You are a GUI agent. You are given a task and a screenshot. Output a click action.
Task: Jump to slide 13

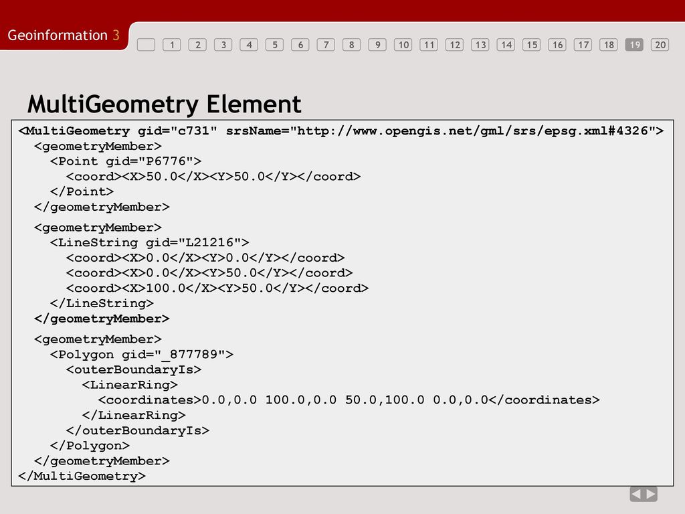[480, 45]
